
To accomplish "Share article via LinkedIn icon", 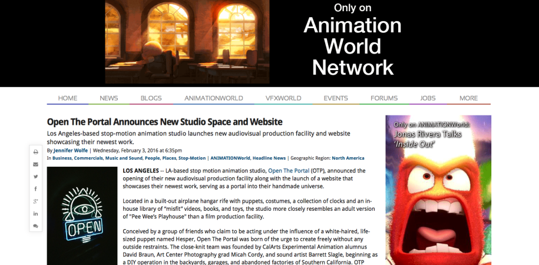I will [36, 213].
